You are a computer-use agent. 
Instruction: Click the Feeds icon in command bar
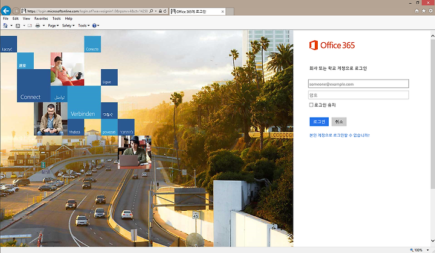[x=18, y=25]
